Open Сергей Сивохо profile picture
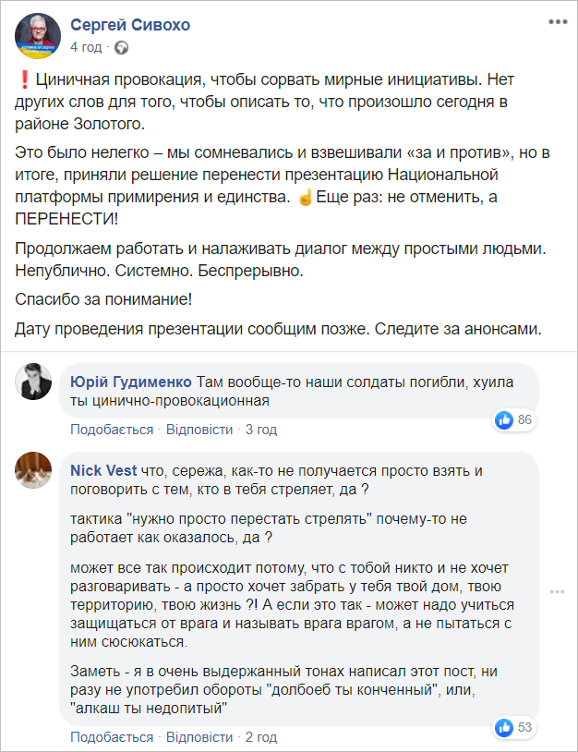The width and height of the screenshot is (578, 752). pyautogui.click(x=38, y=36)
